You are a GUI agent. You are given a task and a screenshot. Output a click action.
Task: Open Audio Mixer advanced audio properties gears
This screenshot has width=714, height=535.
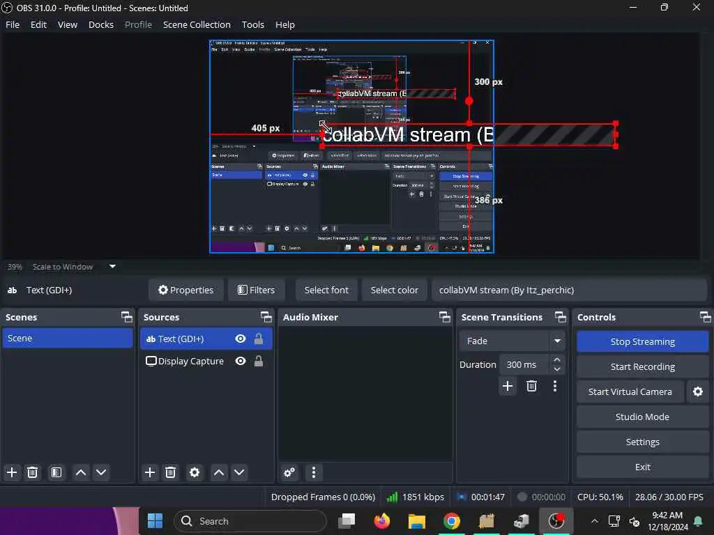point(289,472)
